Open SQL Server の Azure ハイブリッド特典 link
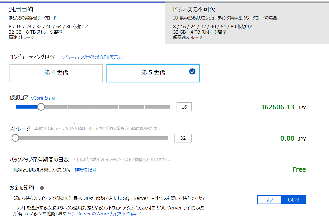This screenshot has height=221, width=329. click(102, 214)
